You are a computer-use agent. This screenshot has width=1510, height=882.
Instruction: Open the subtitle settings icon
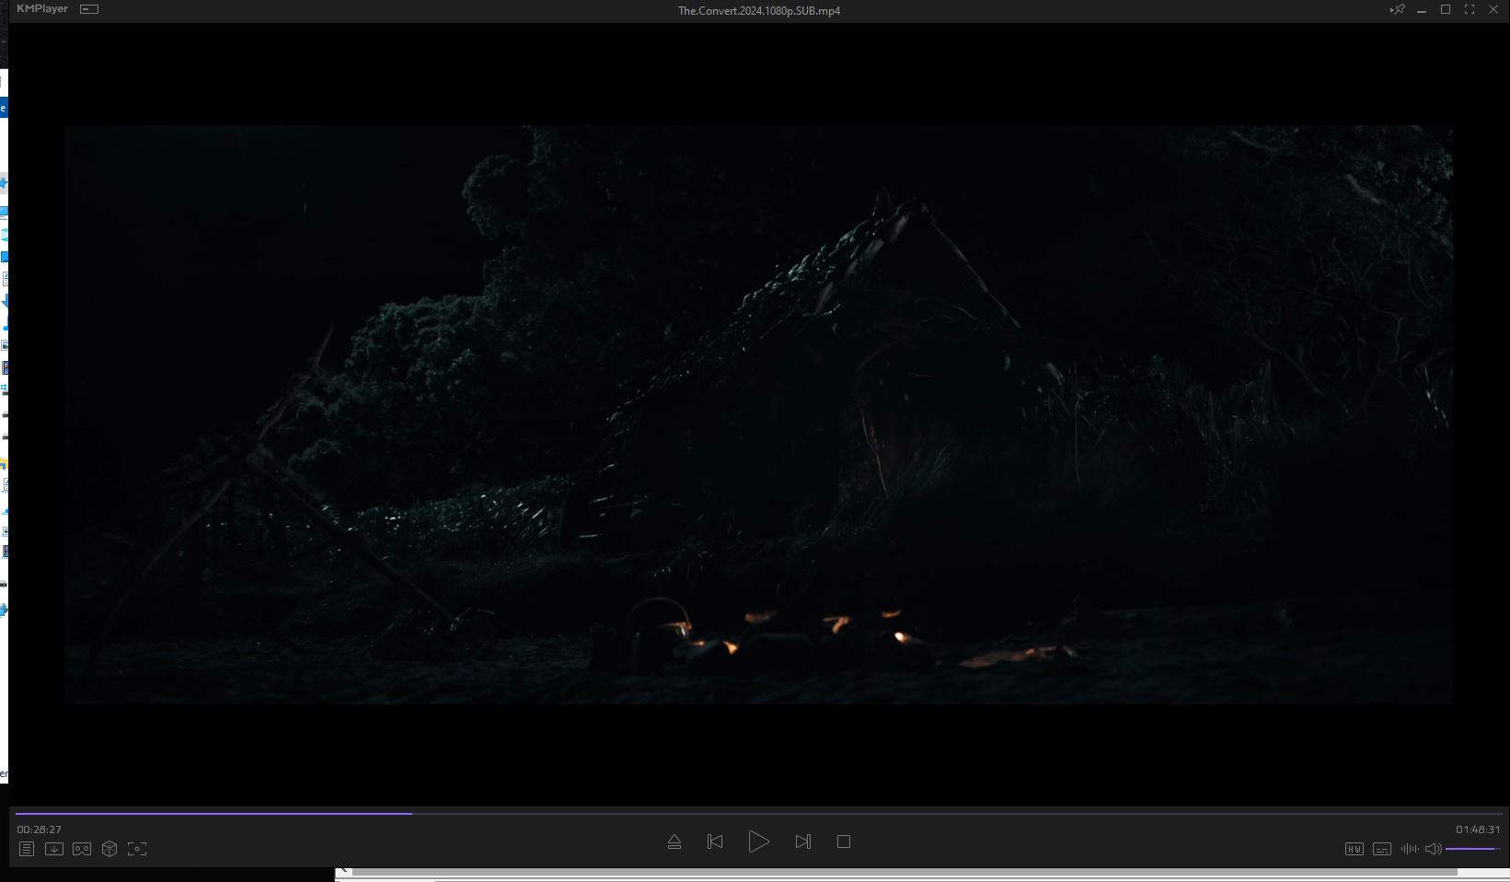1381,849
